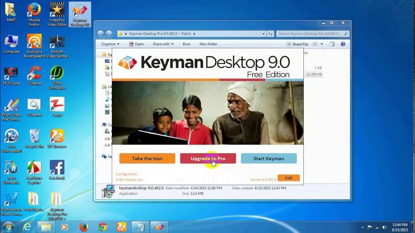Click Open in Explorer toolbar

click(x=136, y=44)
